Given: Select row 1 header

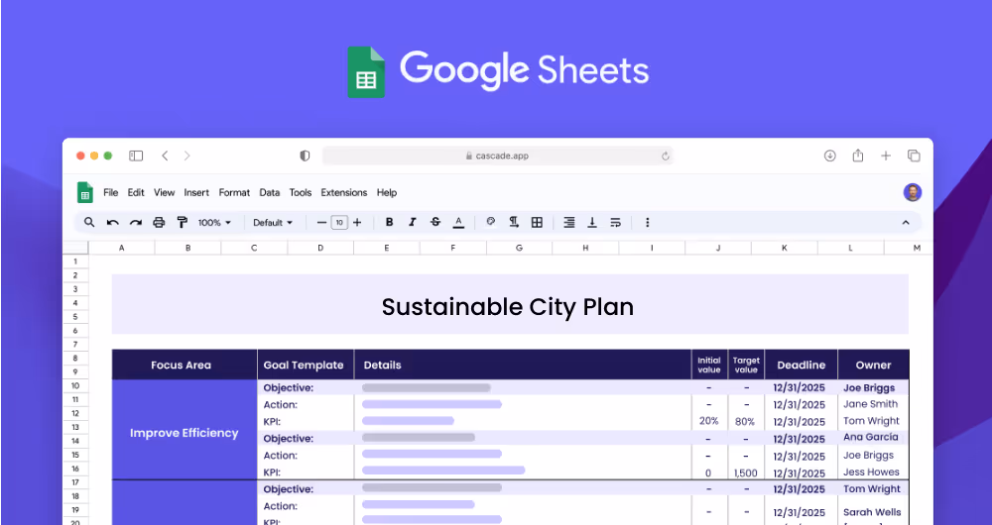Looking at the screenshot, I should [75, 262].
